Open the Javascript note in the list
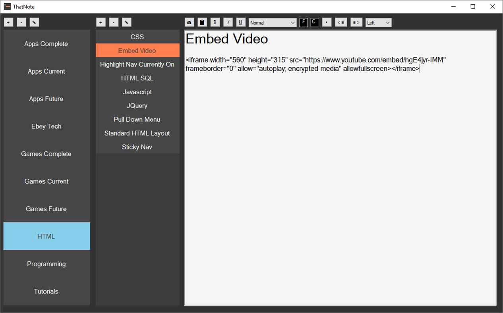This screenshot has width=503, height=313. point(137,92)
